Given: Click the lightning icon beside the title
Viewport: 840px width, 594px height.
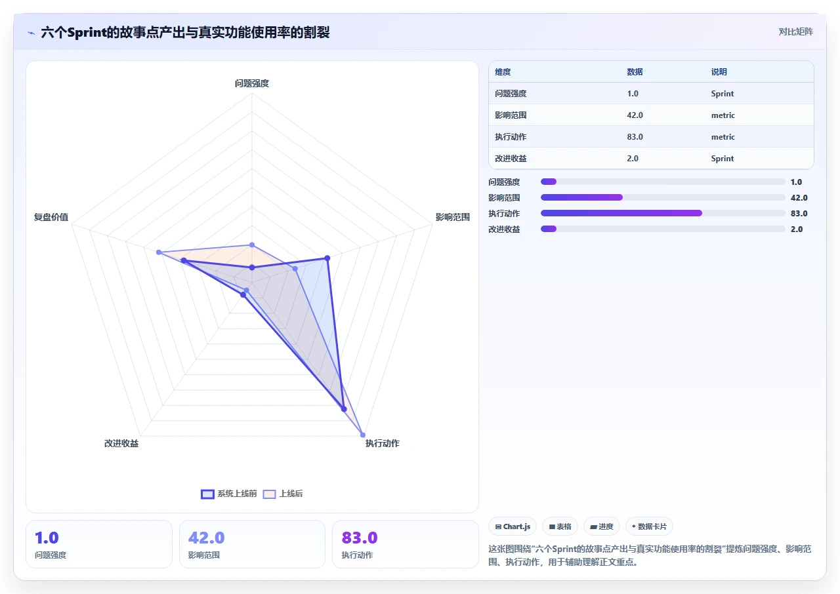Looking at the screenshot, I should (x=31, y=32).
